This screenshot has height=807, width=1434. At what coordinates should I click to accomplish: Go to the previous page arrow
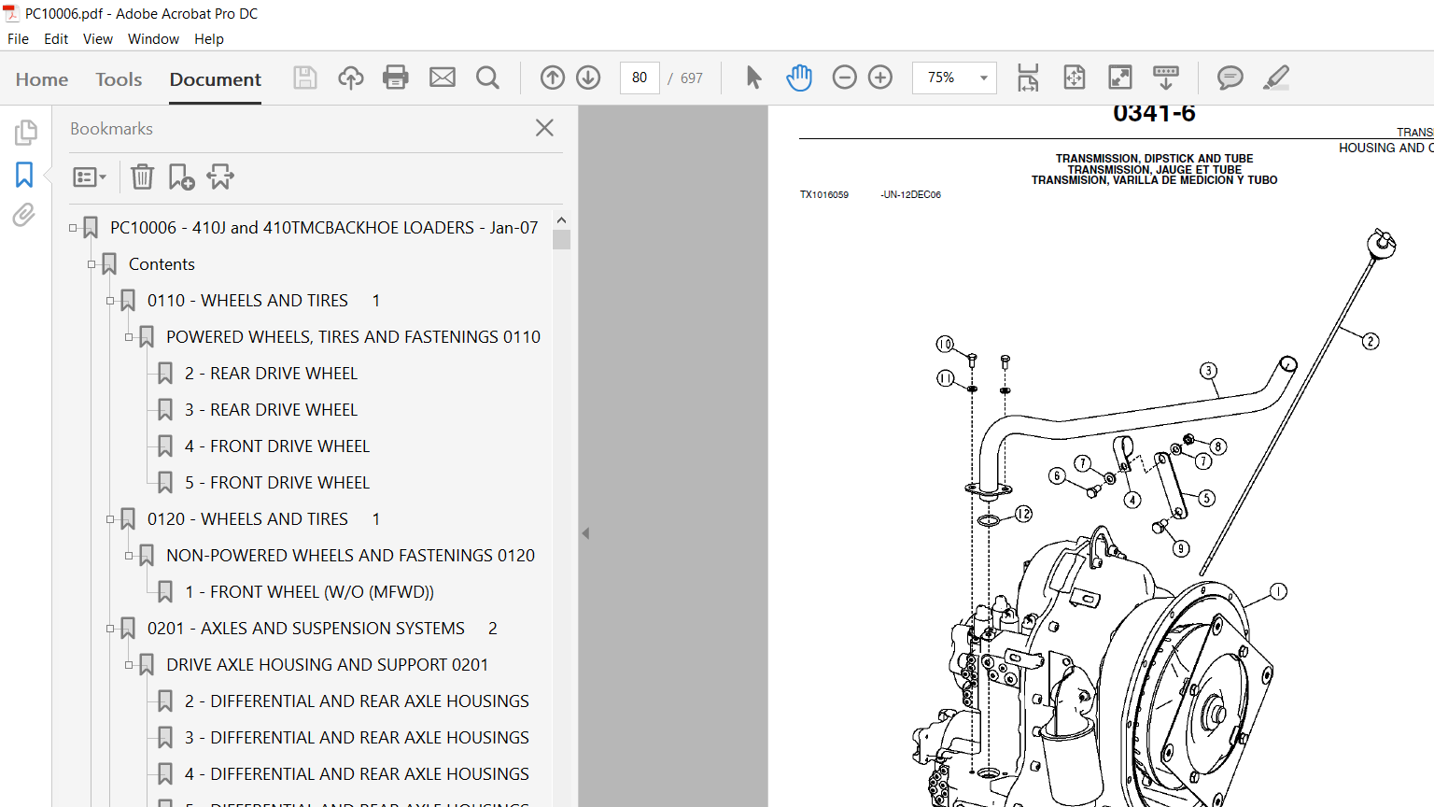(x=553, y=78)
